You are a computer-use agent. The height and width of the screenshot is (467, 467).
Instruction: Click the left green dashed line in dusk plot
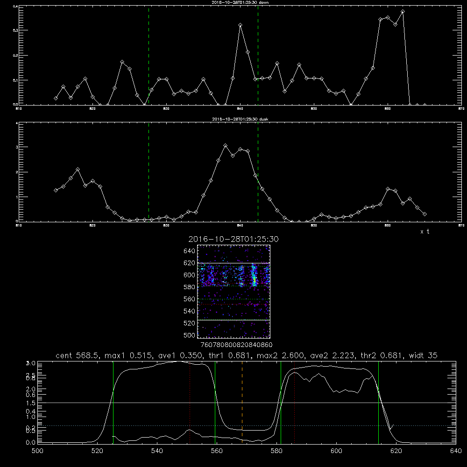point(149,172)
